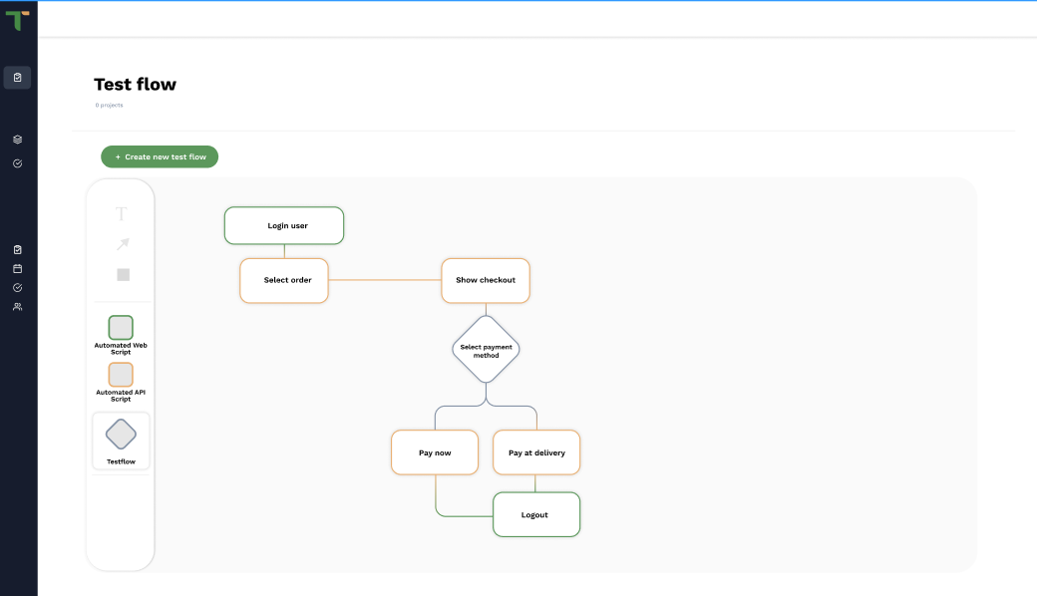This screenshot has height=596, width=1037.
Task: Open the calendar sidebar icon
Action: (17, 269)
